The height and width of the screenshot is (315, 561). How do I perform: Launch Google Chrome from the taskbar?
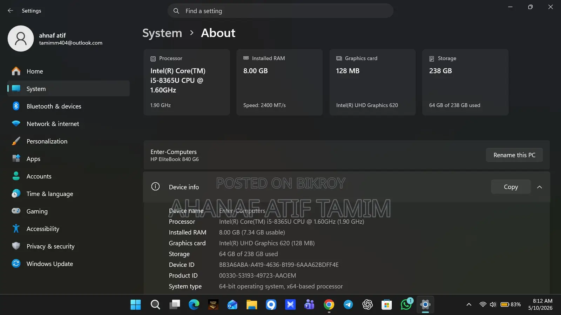pyautogui.click(x=329, y=304)
